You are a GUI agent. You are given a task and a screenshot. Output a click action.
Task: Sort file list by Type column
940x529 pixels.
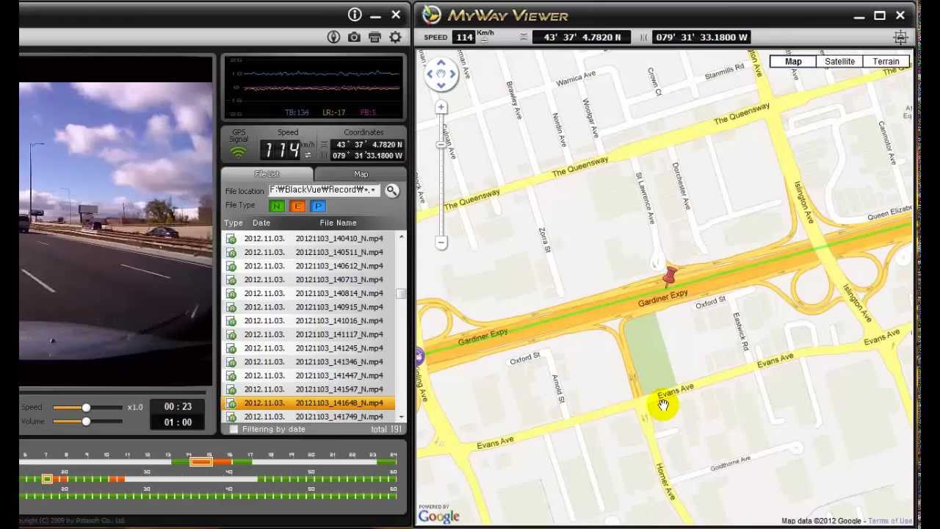(x=234, y=223)
